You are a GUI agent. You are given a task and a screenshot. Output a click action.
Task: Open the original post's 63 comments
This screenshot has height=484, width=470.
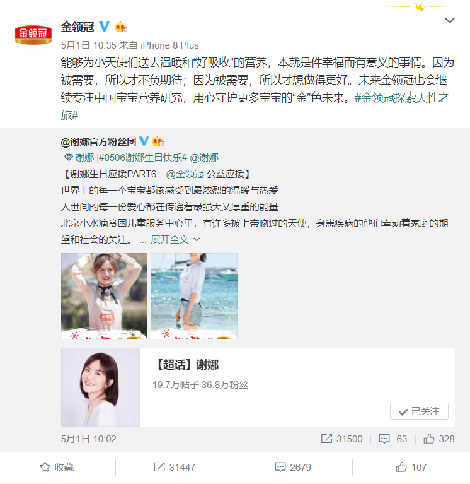pos(393,439)
